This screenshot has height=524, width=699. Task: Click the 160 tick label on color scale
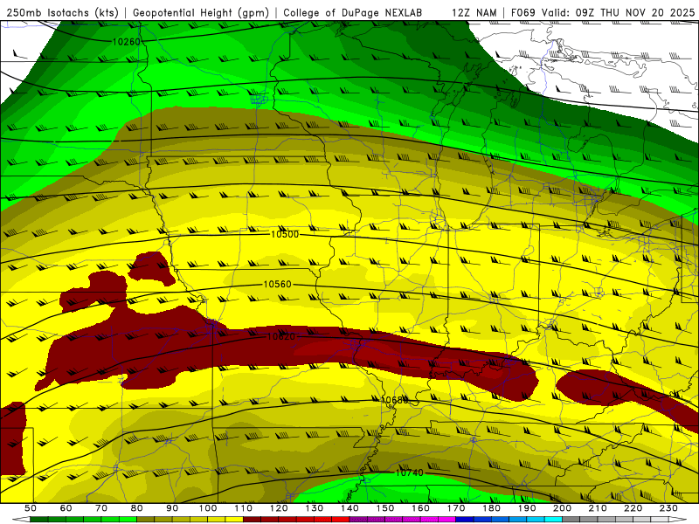click(x=420, y=508)
